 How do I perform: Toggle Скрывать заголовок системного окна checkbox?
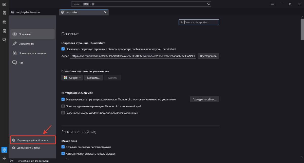[63, 147]
